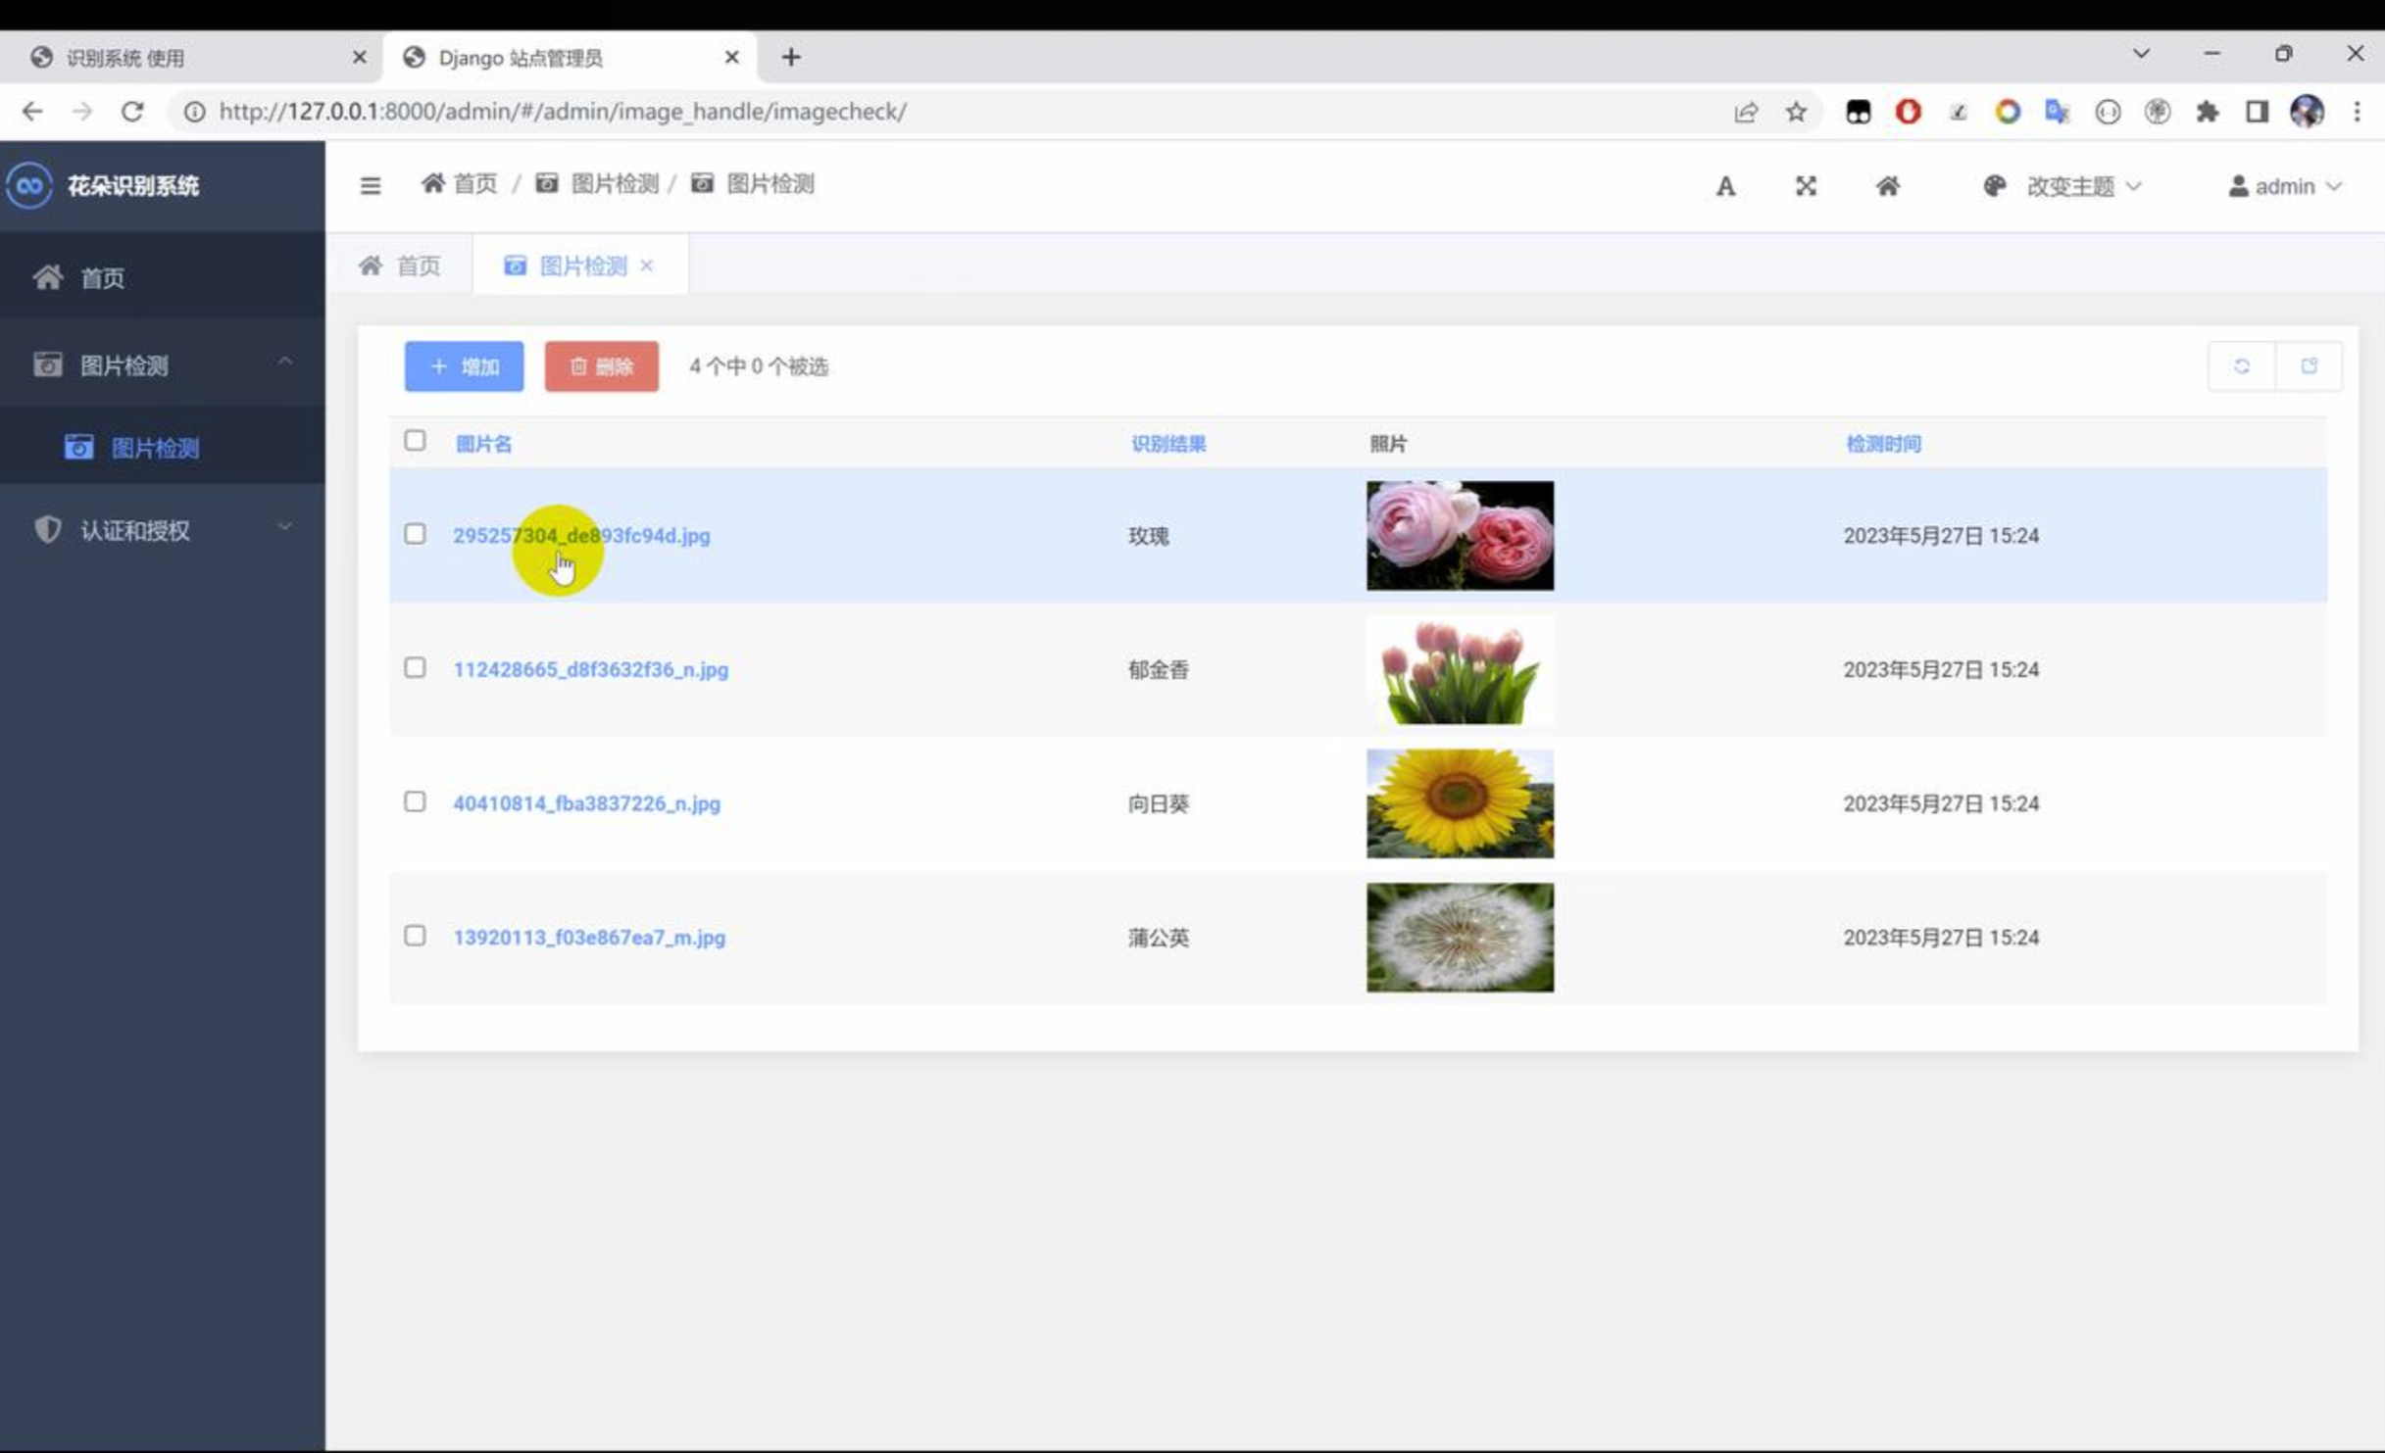Select the checkbox for 13920113_f03e867ea7_m.jpg row
Image resolution: width=2385 pixels, height=1453 pixels.
pyautogui.click(x=415, y=936)
